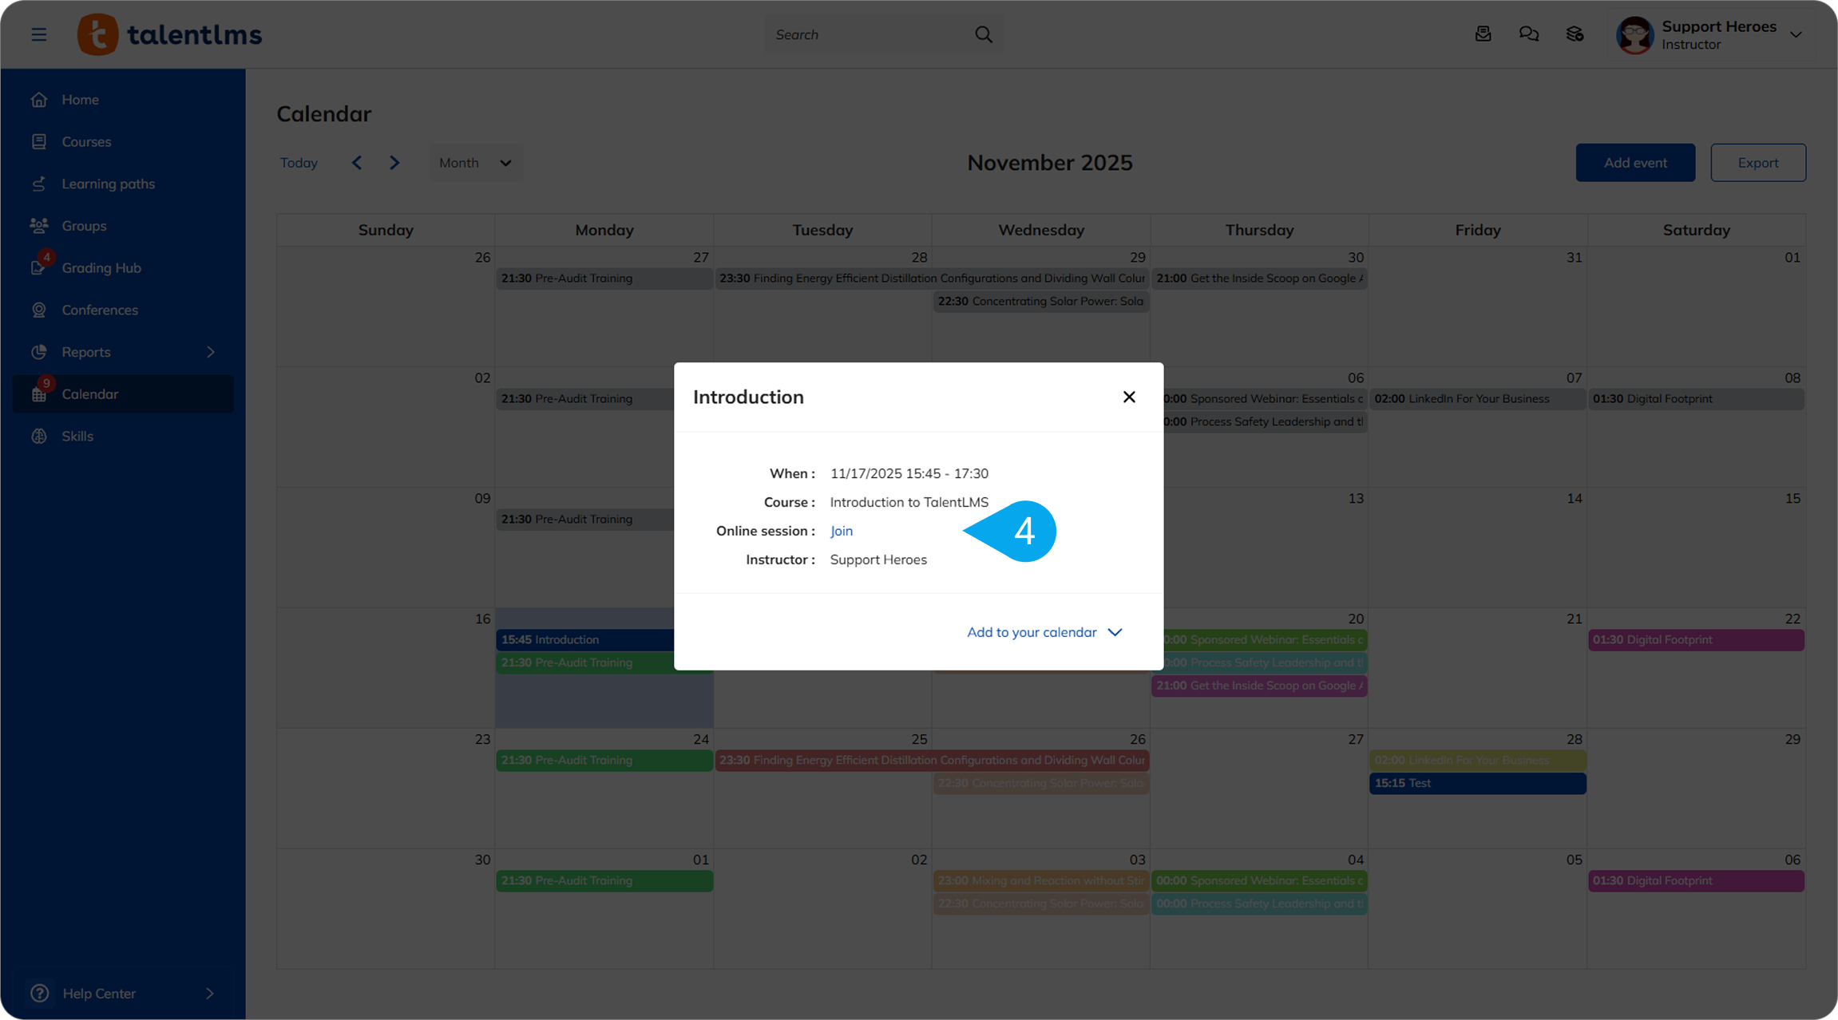Viewport: 1838px width, 1020px height.
Task: Go to next month arrow
Action: (x=394, y=163)
